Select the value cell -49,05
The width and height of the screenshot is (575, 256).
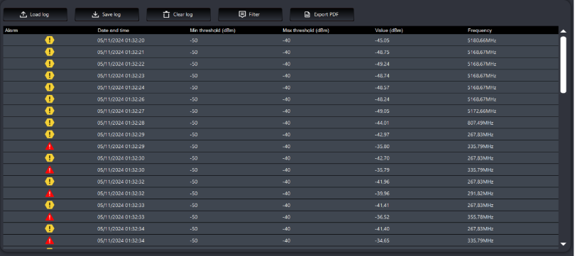click(x=382, y=111)
